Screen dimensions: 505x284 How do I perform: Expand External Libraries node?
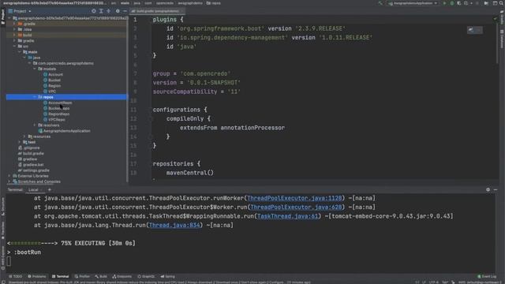pyautogui.click(x=9, y=176)
